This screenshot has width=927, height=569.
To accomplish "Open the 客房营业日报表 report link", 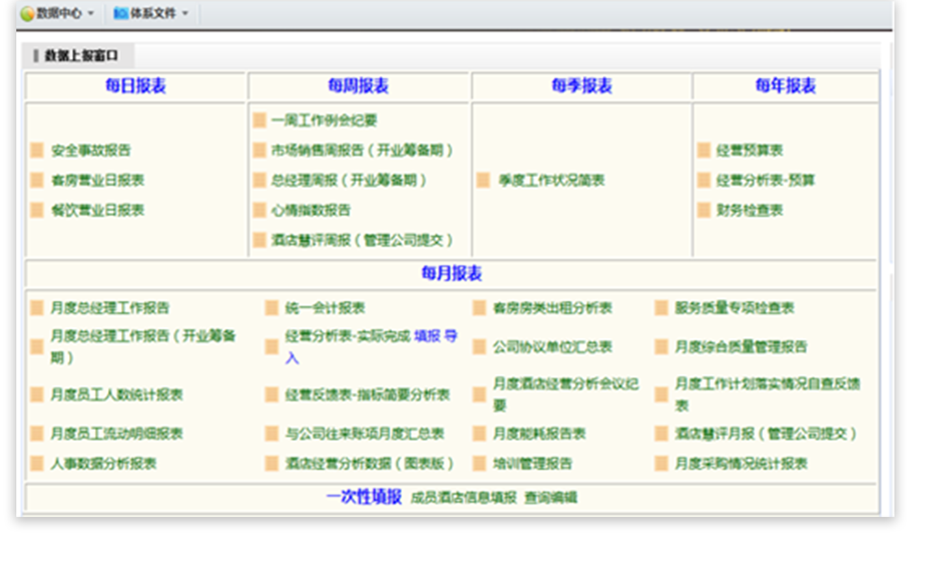I will pyautogui.click(x=98, y=180).
